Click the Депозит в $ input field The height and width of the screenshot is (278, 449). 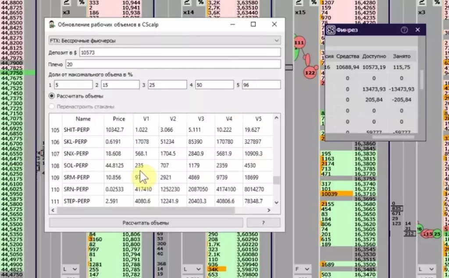click(180, 52)
